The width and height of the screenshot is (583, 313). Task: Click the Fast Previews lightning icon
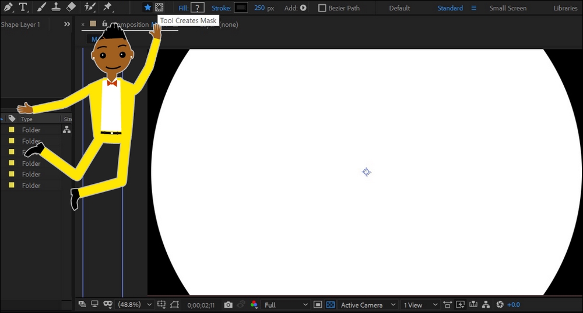[460, 305]
